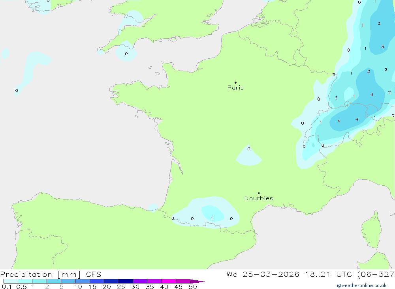The width and height of the screenshot is (395, 289).
Task: Click the 'Precipitation [mm]' title text
Action: 40,274
